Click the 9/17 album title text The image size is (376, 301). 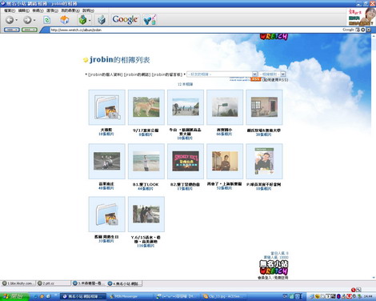coord(146,130)
